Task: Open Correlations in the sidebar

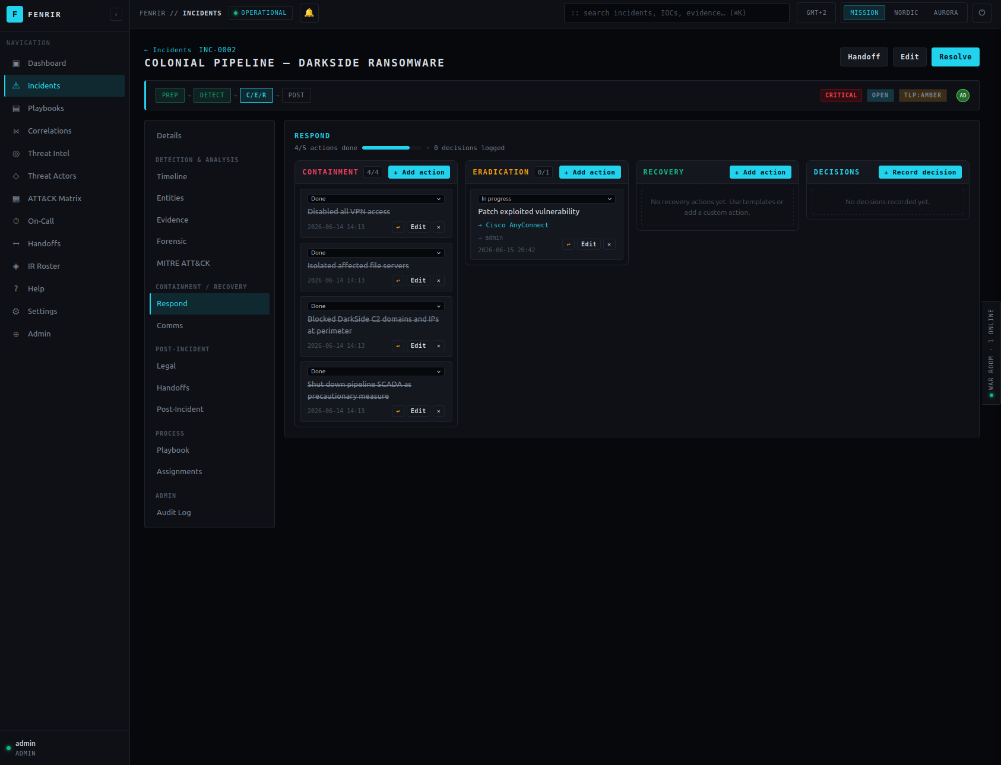Action: [65, 131]
